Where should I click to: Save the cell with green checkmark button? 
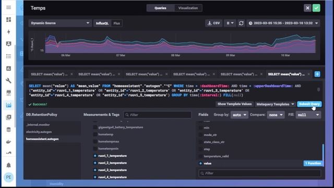point(316,8)
